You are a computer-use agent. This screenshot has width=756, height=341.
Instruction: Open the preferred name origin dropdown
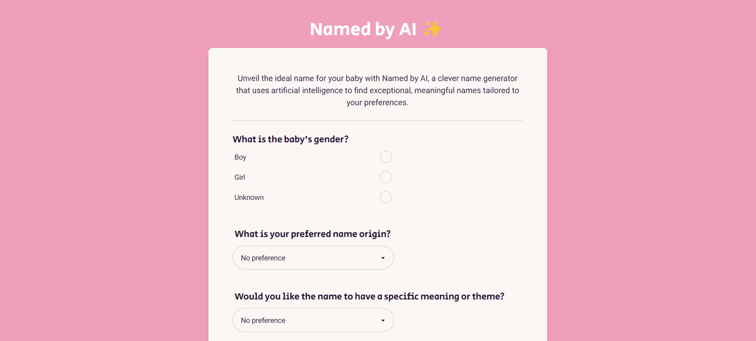pyautogui.click(x=313, y=258)
